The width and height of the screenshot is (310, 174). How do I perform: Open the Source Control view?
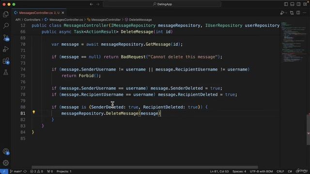[x=6, y=38]
